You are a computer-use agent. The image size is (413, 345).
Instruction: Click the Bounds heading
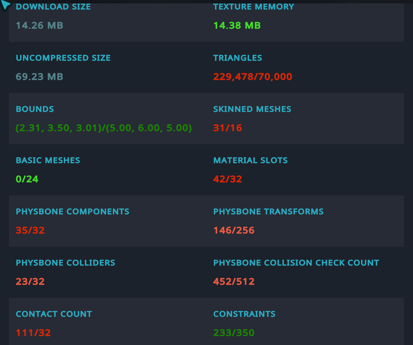pyautogui.click(x=35, y=109)
